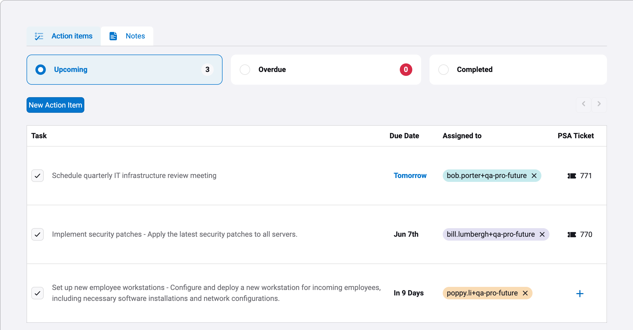Open the Set up new employee workstations task
This screenshot has width=633, height=330.
[x=217, y=293]
